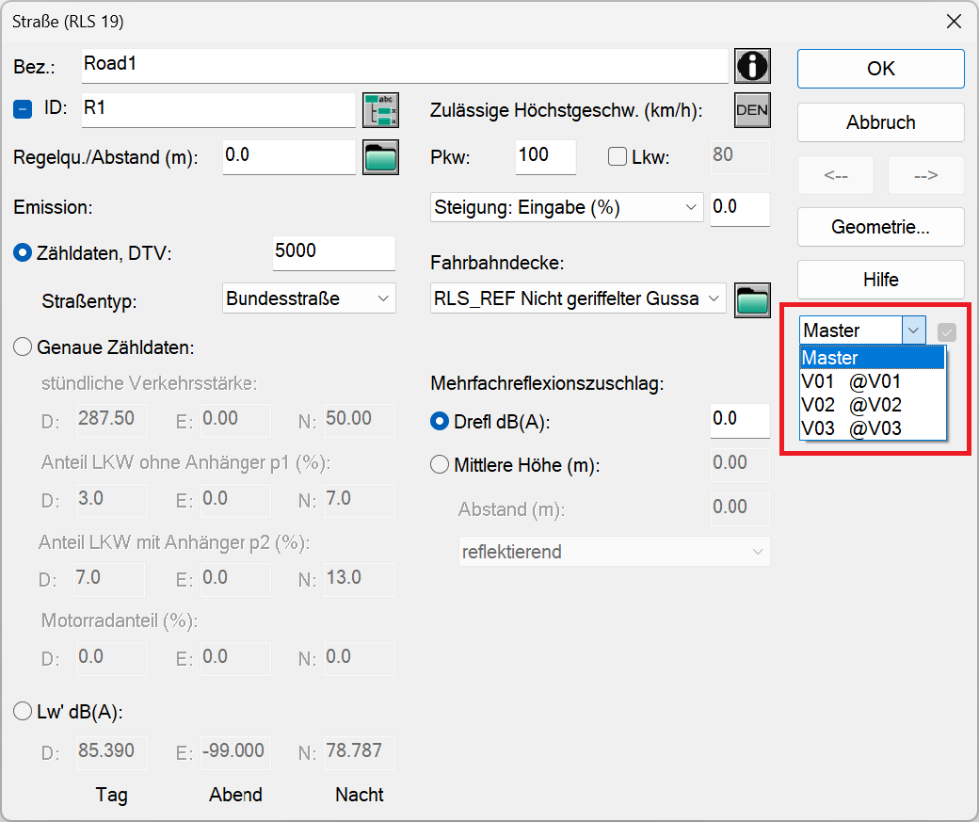This screenshot has height=822, width=979.
Task: Confirm dialog with OK button
Action: coord(880,69)
